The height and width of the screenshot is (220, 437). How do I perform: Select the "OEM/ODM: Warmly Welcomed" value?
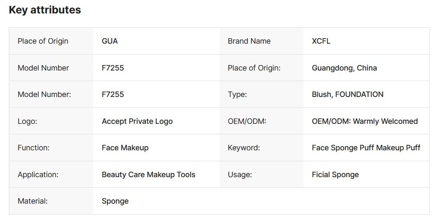pyautogui.click(x=365, y=121)
